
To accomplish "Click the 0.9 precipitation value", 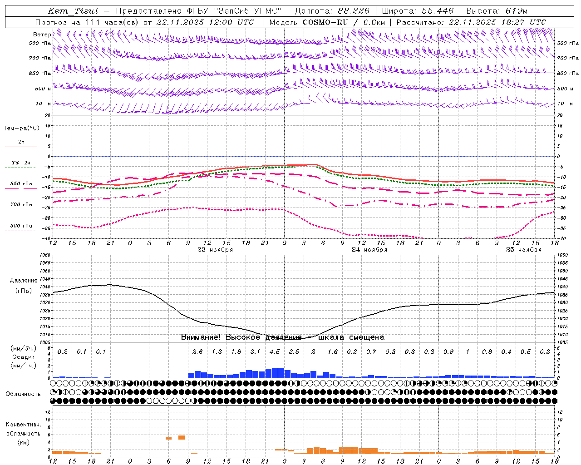I will click(448, 352).
